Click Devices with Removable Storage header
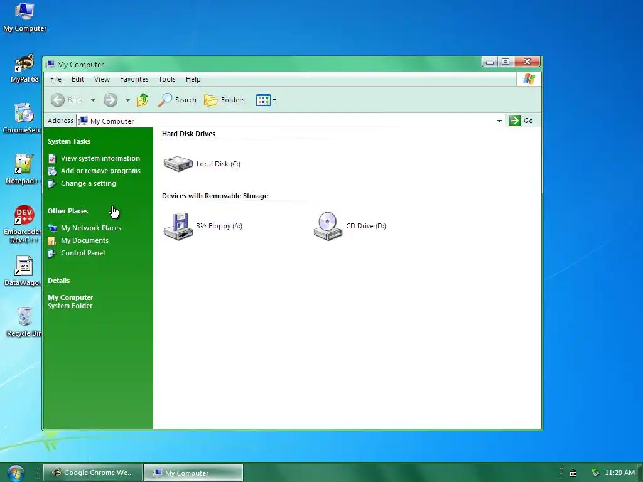This screenshot has height=482, width=643. [x=215, y=196]
